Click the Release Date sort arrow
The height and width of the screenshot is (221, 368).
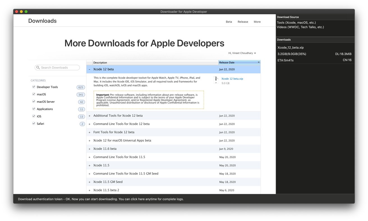pyautogui.click(x=259, y=62)
